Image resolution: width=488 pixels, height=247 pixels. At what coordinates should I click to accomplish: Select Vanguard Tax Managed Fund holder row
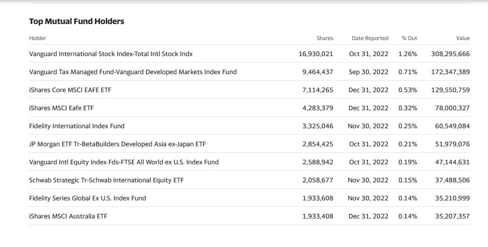133,72
